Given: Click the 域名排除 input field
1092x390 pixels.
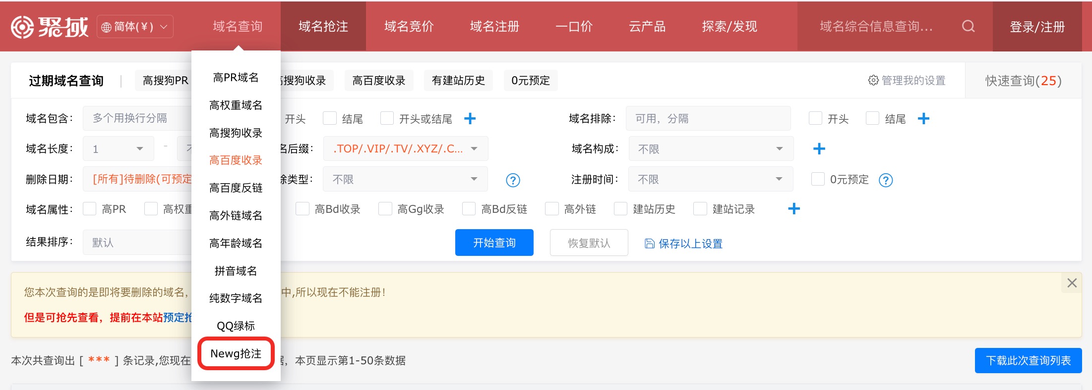Looking at the screenshot, I should (x=708, y=119).
